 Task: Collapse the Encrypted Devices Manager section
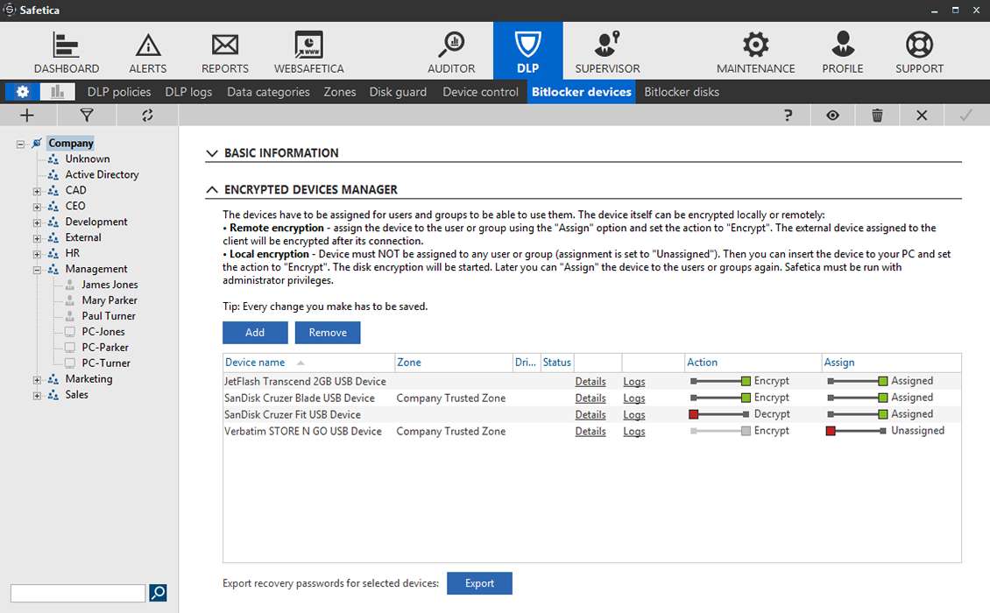tap(212, 190)
